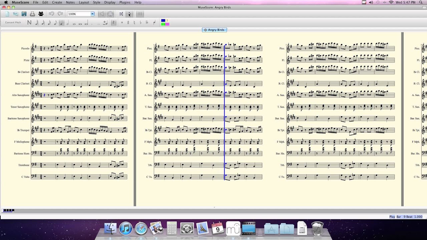Select voice 3 swatch labeled 3
The width and height of the screenshot is (427, 240).
(167, 21)
